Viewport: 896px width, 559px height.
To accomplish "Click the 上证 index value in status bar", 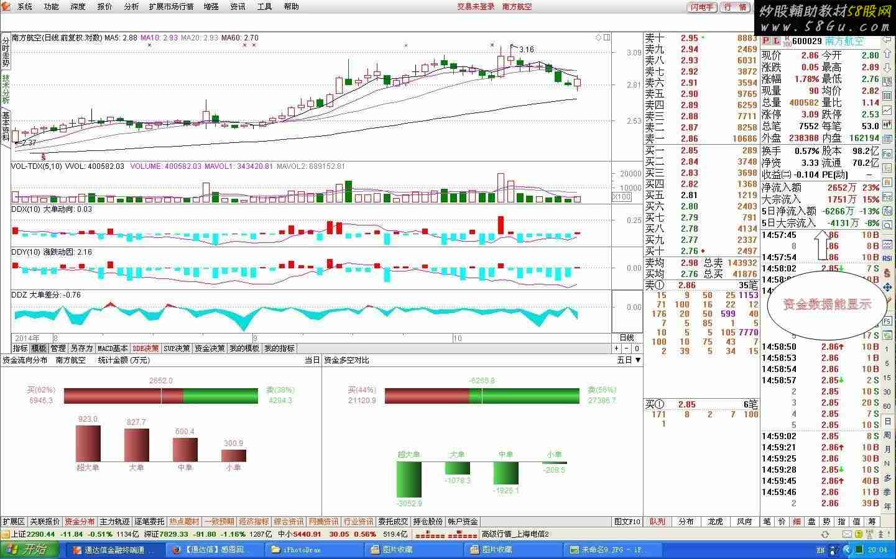I will [x=41, y=534].
